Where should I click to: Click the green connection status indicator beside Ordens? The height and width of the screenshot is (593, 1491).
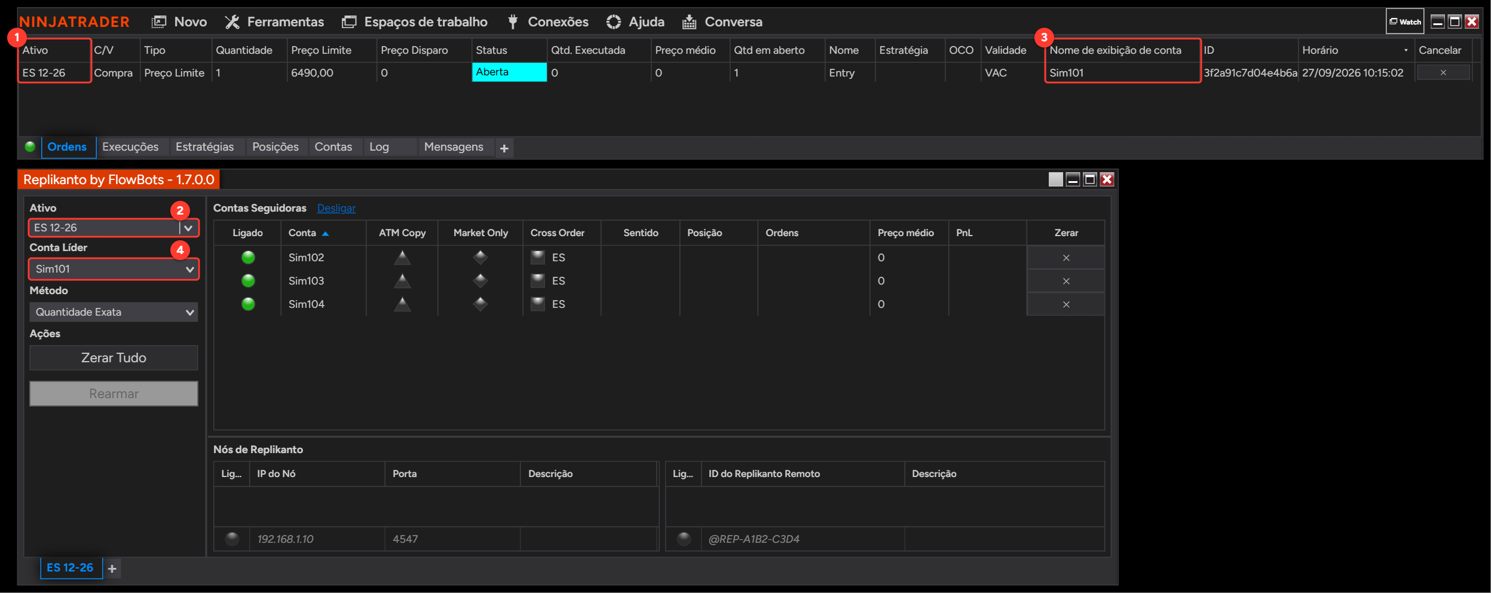30,146
